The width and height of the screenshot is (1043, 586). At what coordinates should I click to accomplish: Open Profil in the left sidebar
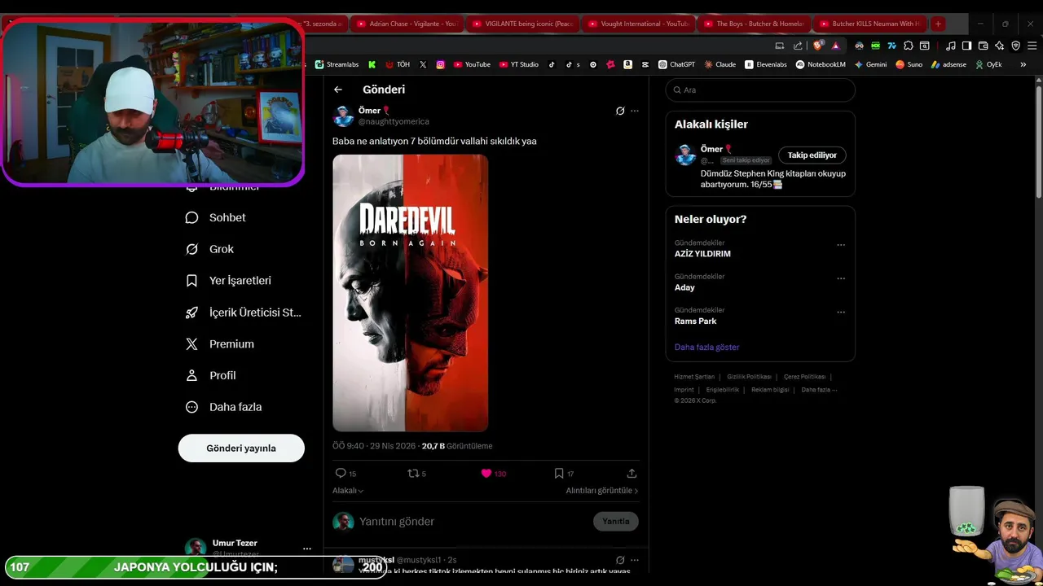[211, 375]
